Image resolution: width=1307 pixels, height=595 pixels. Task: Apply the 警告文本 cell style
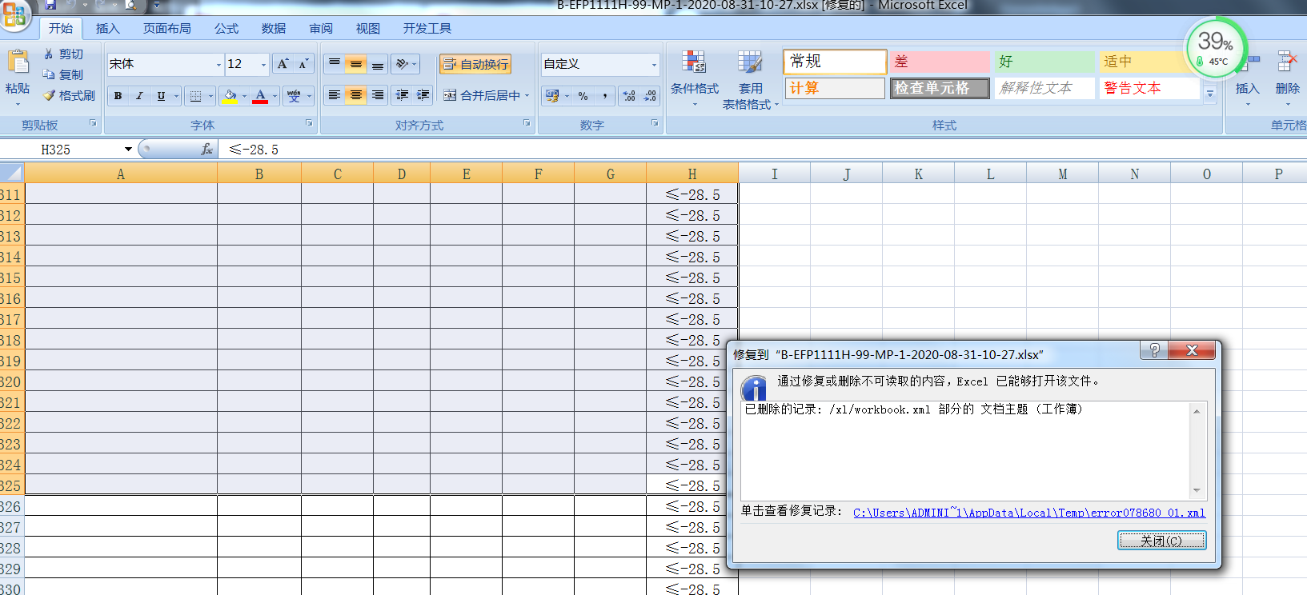(x=1149, y=88)
